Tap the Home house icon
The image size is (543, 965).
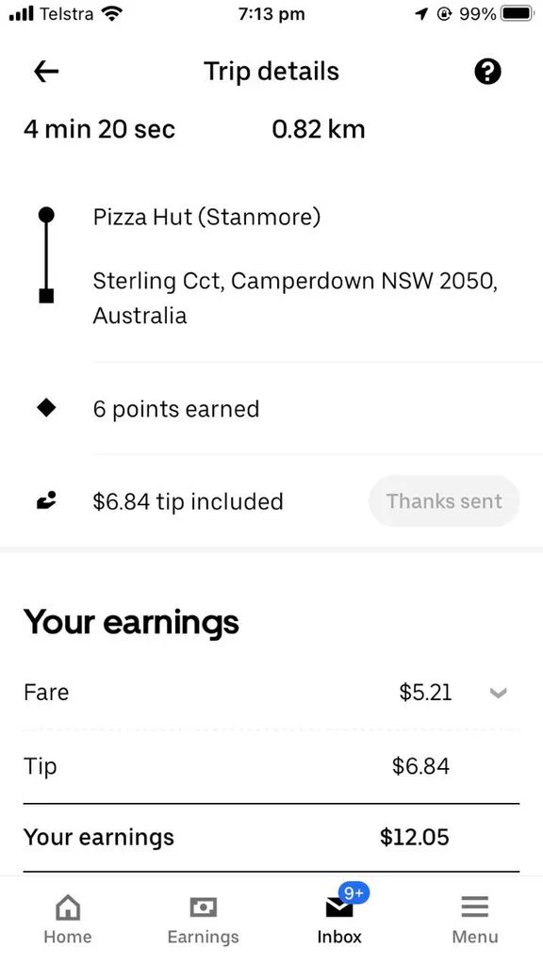pos(68,908)
